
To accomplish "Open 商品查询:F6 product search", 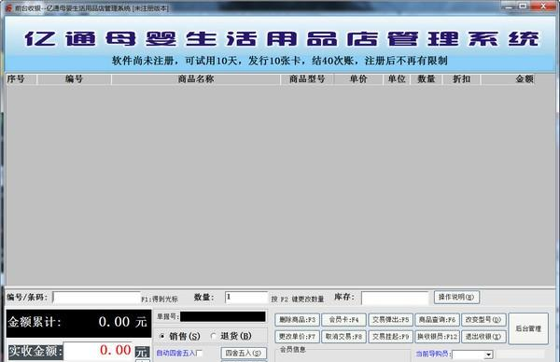I will click(x=437, y=319).
